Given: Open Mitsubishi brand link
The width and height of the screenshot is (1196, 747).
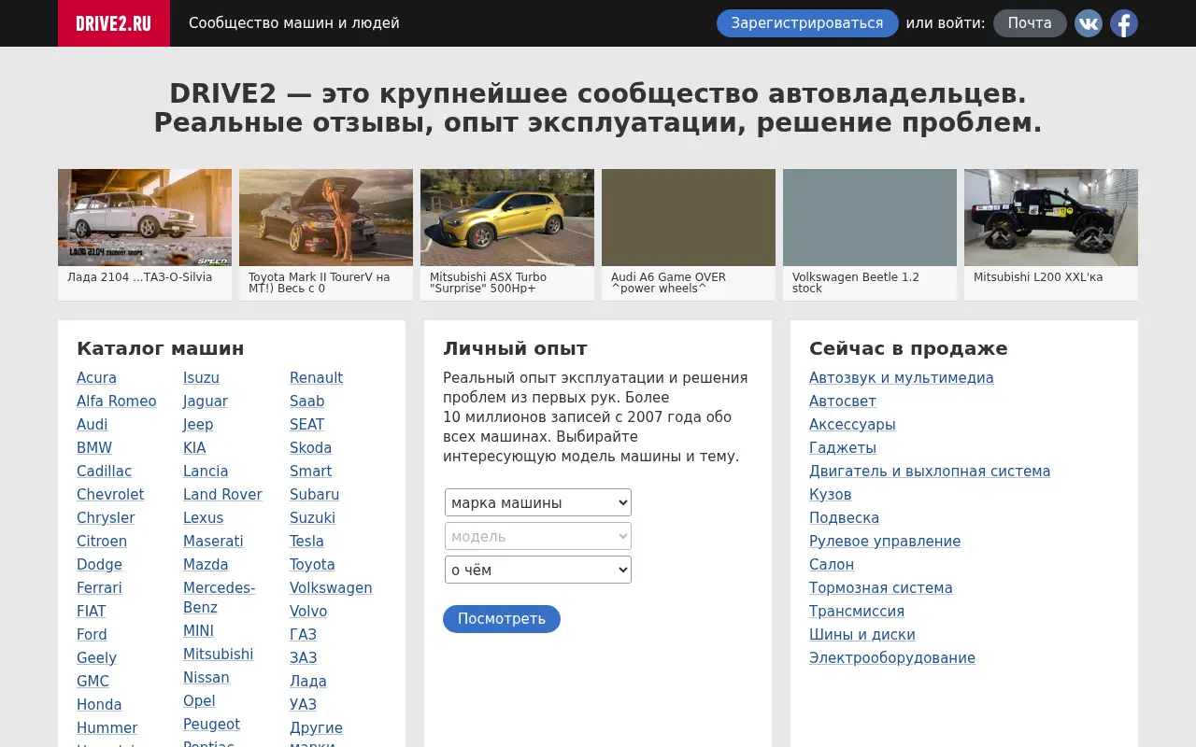Looking at the screenshot, I should pyautogui.click(x=218, y=655).
